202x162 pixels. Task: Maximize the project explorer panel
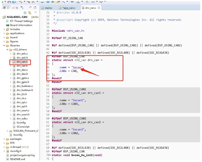click(x=35, y=7)
